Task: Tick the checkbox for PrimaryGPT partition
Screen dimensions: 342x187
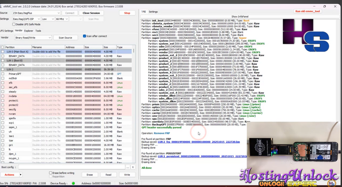Action: click(3, 74)
